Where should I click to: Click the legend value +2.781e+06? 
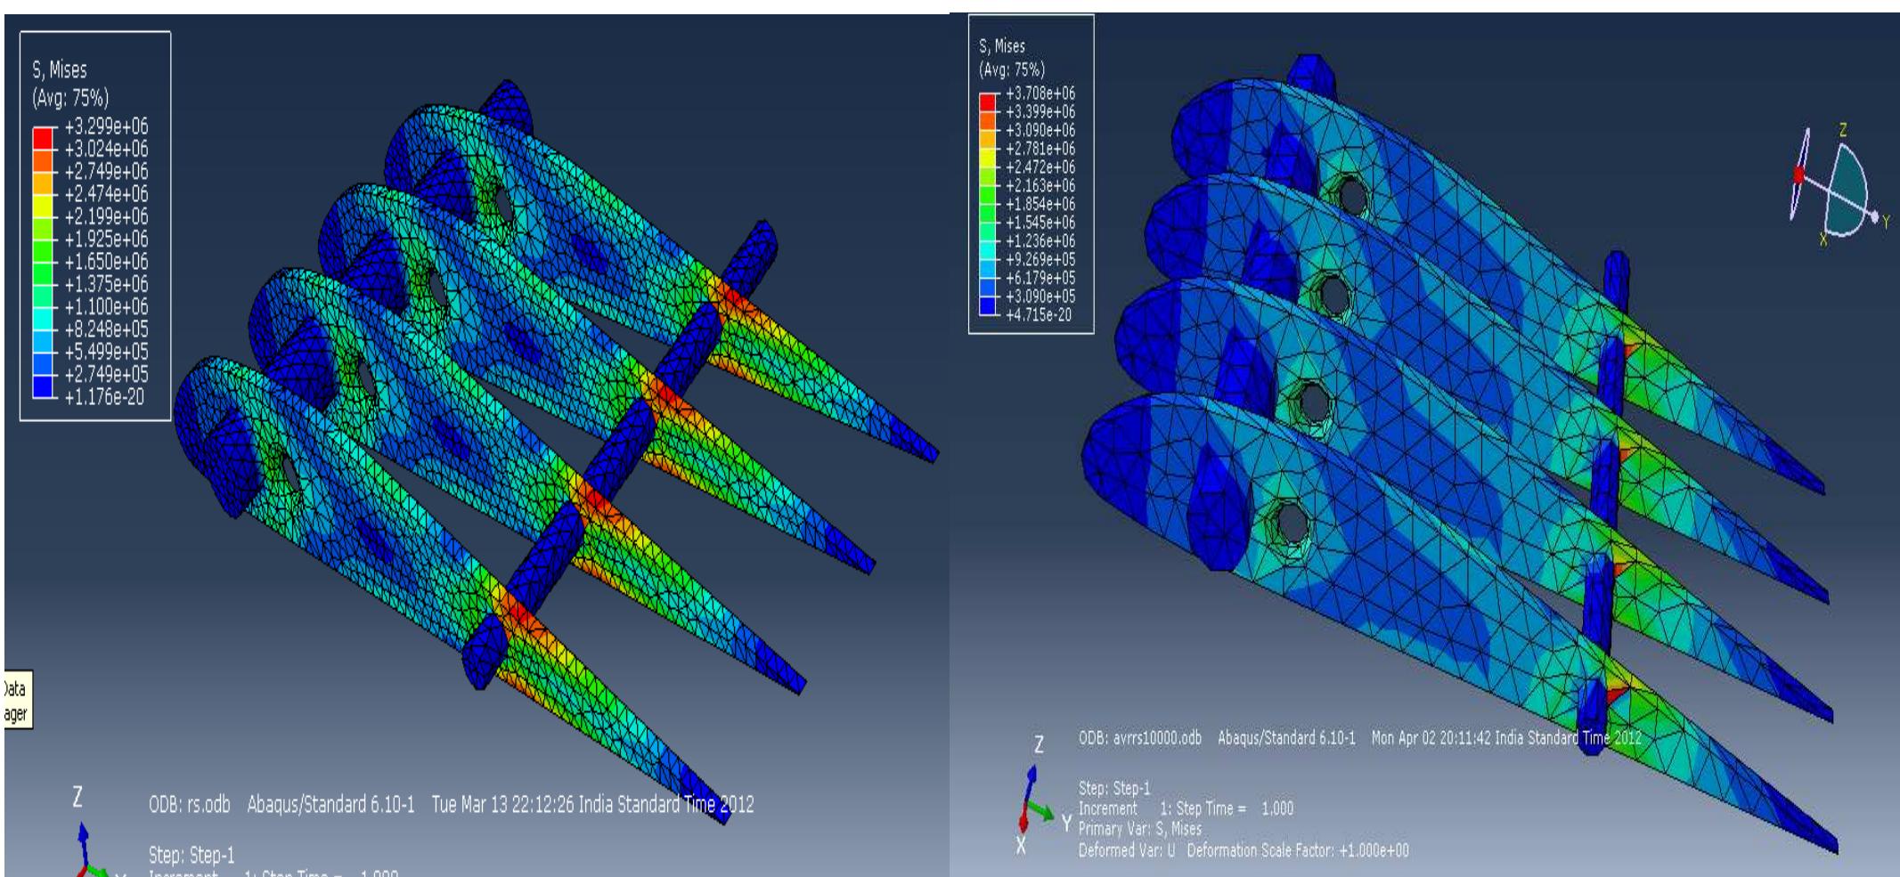1040,149
